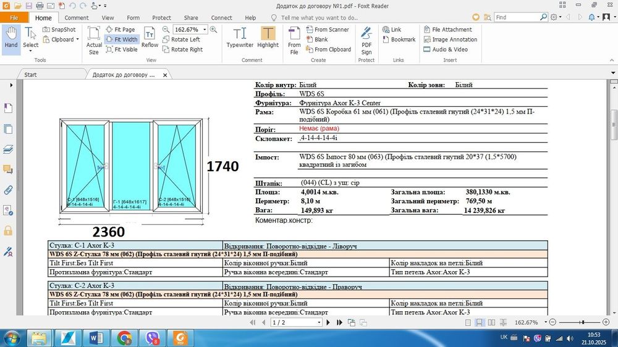
Task: Expand the left navigation panel arrow
Action: [x=11, y=85]
